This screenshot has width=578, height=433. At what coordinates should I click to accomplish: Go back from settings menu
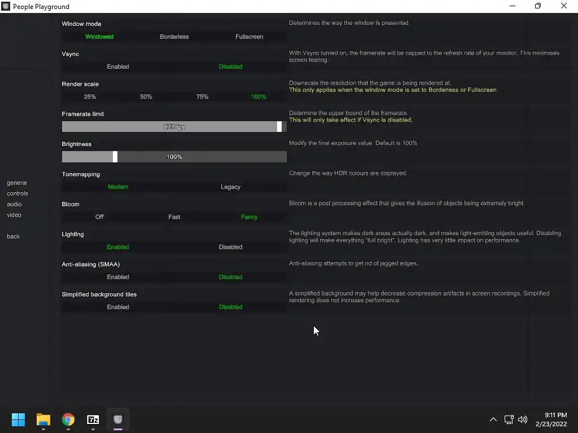pyautogui.click(x=14, y=236)
